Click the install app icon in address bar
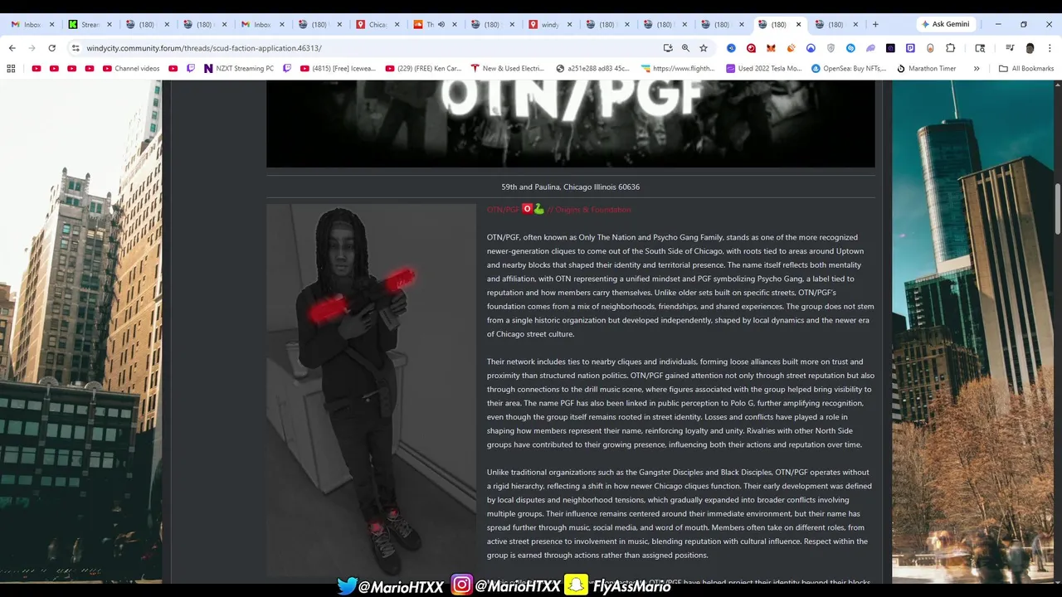The height and width of the screenshot is (597, 1062). 668,48
